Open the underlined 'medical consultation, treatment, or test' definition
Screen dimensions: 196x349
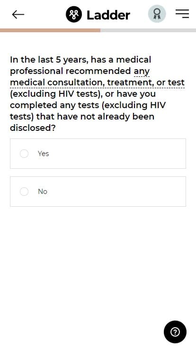[98, 83]
